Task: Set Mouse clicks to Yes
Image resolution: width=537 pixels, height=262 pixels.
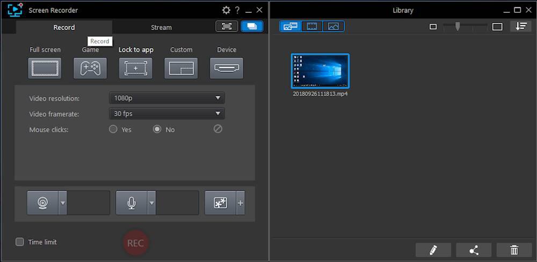Action: 113,130
